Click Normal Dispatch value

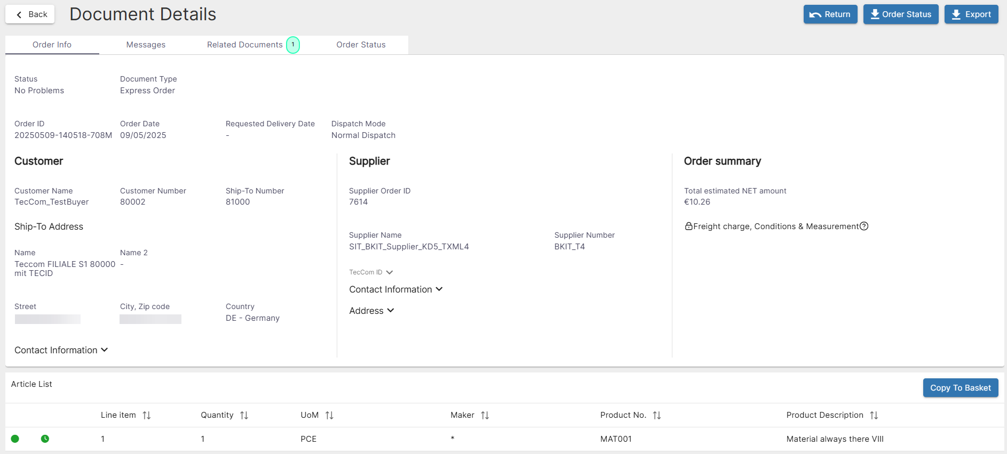(363, 135)
